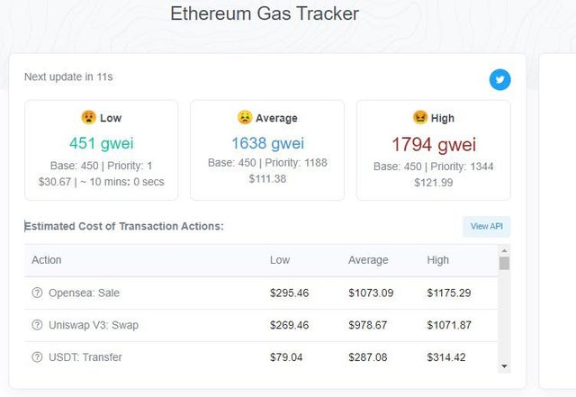Click the Low column header
The width and height of the screenshot is (576, 397).
tap(280, 260)
